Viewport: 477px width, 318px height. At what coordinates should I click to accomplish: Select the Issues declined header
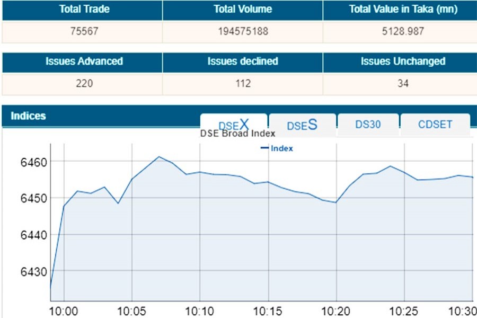pyautogui.click(x=243, y=61)
